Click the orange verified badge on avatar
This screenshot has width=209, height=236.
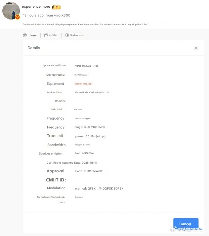tap(17, 17)
